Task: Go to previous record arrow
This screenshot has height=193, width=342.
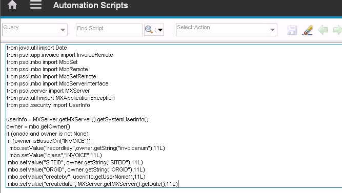Action: 323,30
